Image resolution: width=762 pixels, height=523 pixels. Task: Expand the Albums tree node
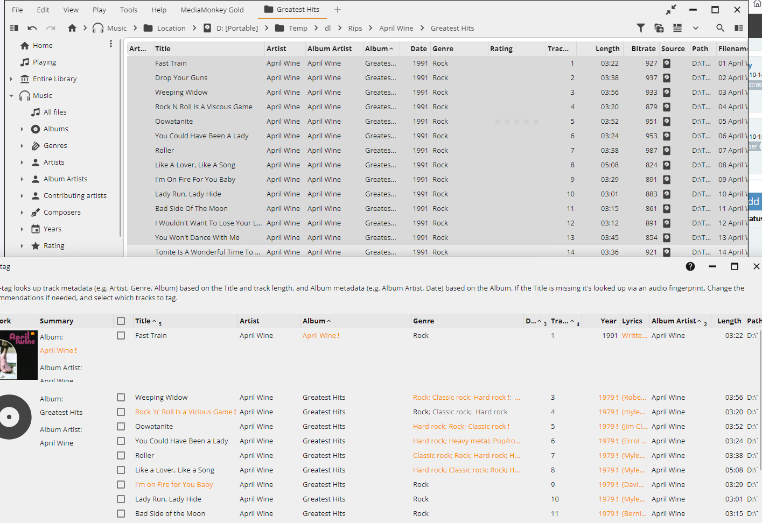22,129
